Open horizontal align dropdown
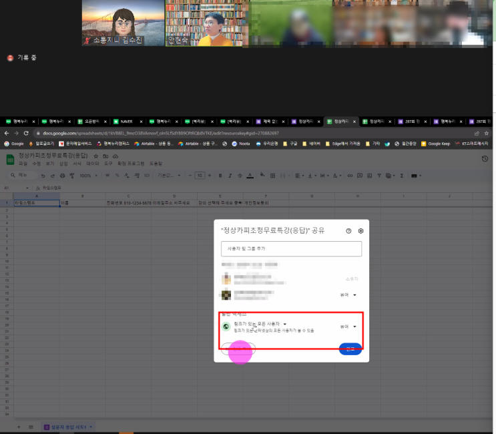This screenshot has height=434, width=496. (299, 176)
